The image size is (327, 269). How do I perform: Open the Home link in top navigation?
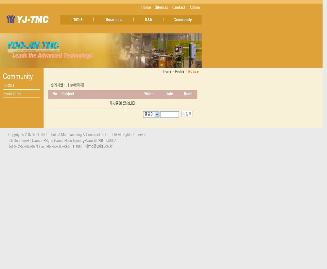coord(146,8)
